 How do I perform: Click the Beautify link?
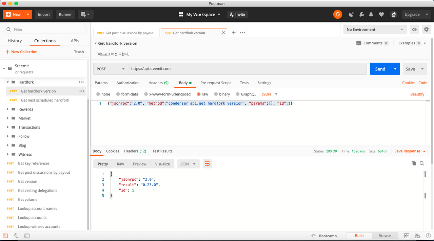(417, 94)
